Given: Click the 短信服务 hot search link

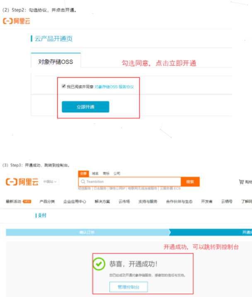Looking at the screenshot, I should [85, 188].
